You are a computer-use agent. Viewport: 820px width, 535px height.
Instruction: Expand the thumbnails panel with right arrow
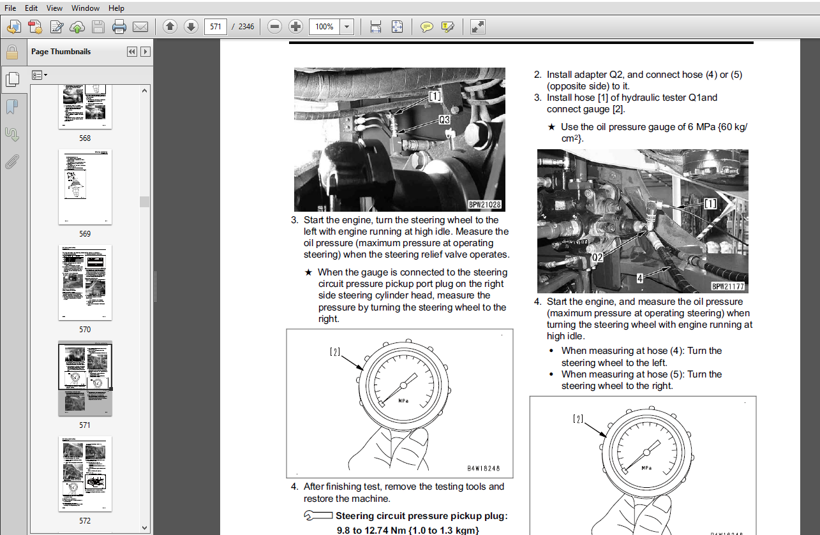(x=145, y=52)
